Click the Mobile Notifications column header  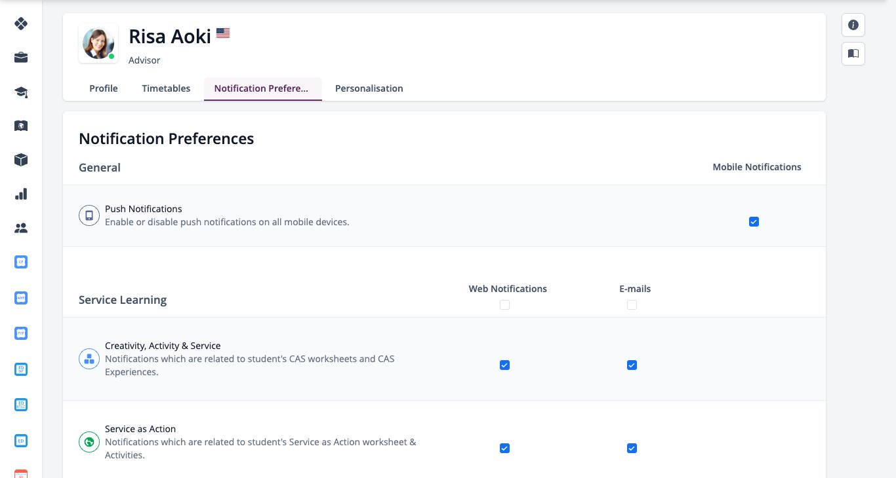(757, 167)
